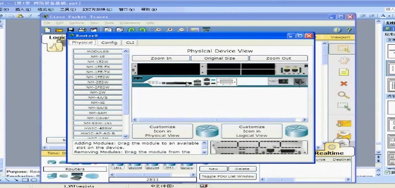Click the New file icon in Packet Tracer toolbar
395x188 pixels.
pos(47,30)
